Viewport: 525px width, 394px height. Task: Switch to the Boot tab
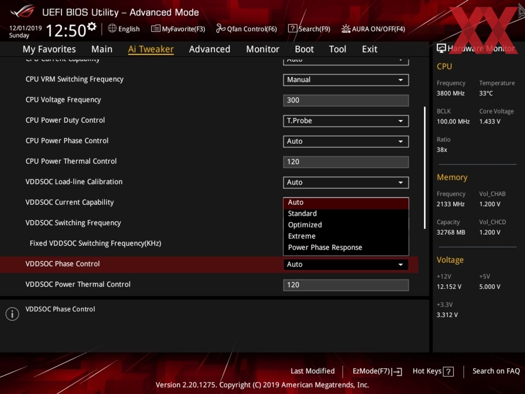point(304,49)
